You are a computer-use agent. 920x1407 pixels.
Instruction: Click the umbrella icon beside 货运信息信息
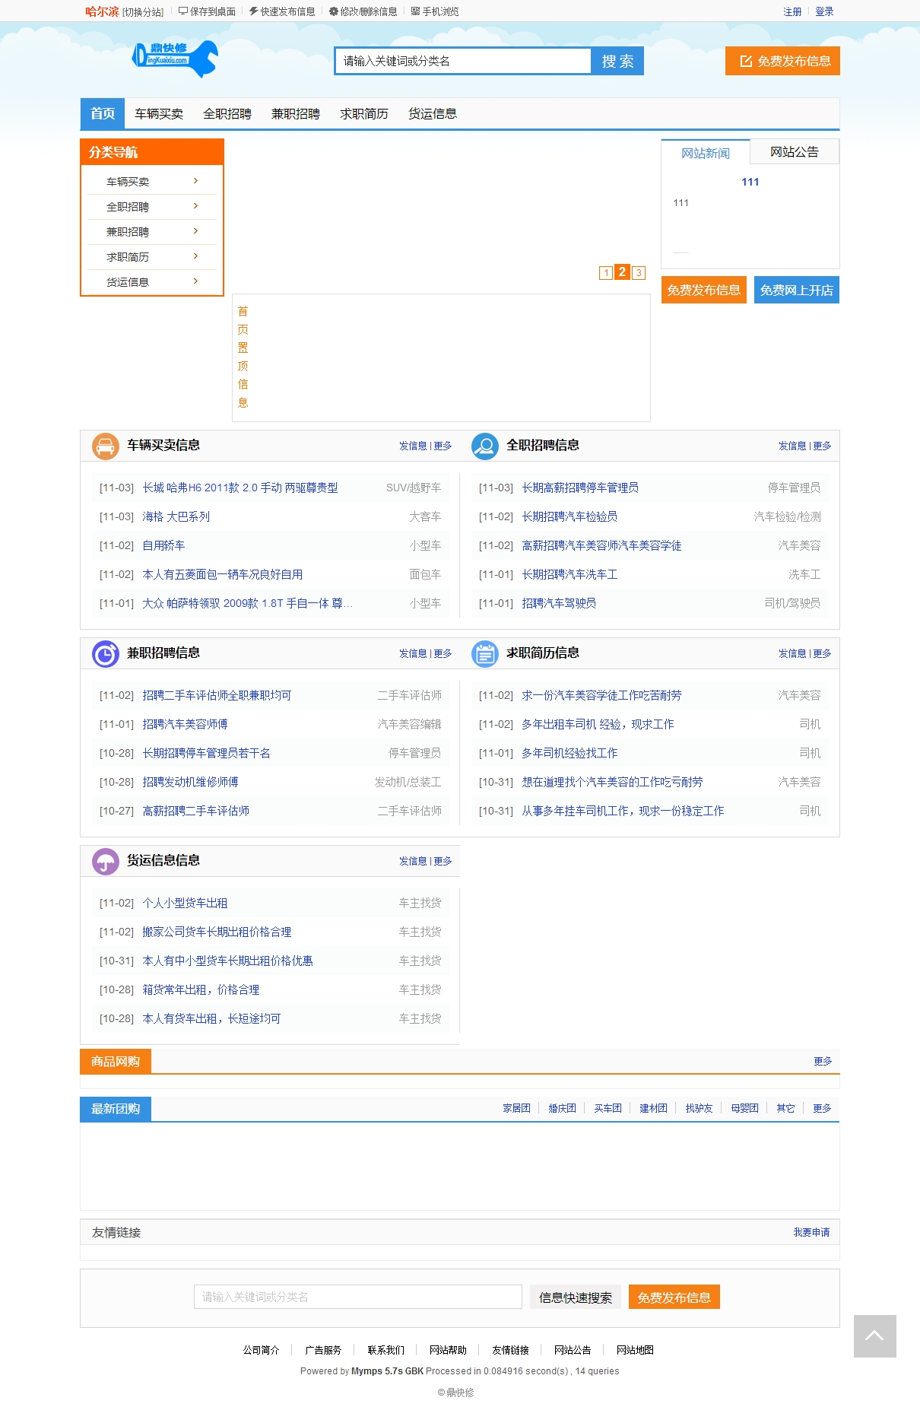point(105,861)
